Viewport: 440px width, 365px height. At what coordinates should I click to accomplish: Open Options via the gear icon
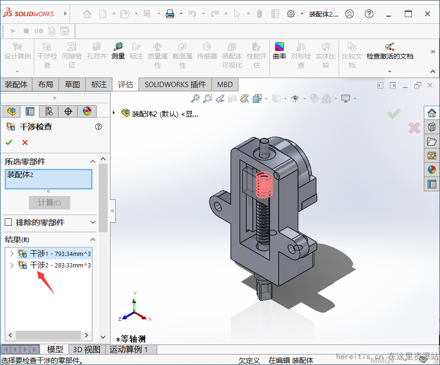291,14
